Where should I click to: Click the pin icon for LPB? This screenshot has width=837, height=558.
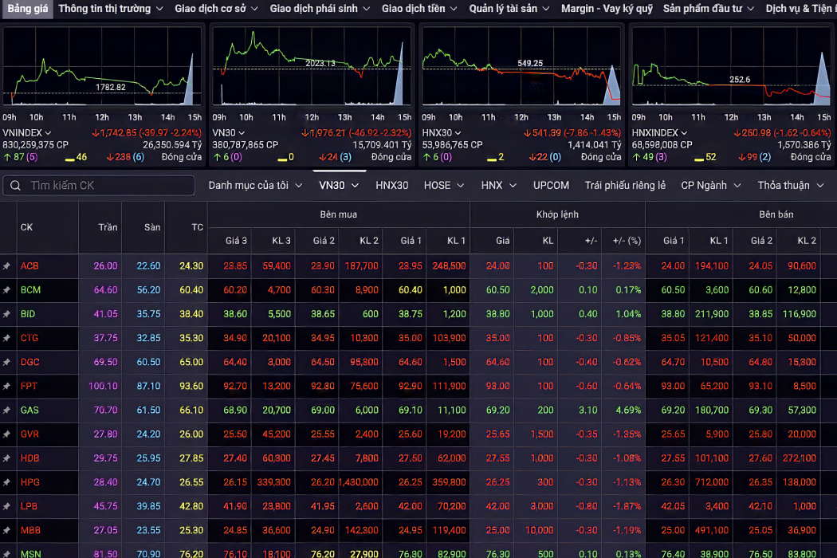[x=7, y=506]
